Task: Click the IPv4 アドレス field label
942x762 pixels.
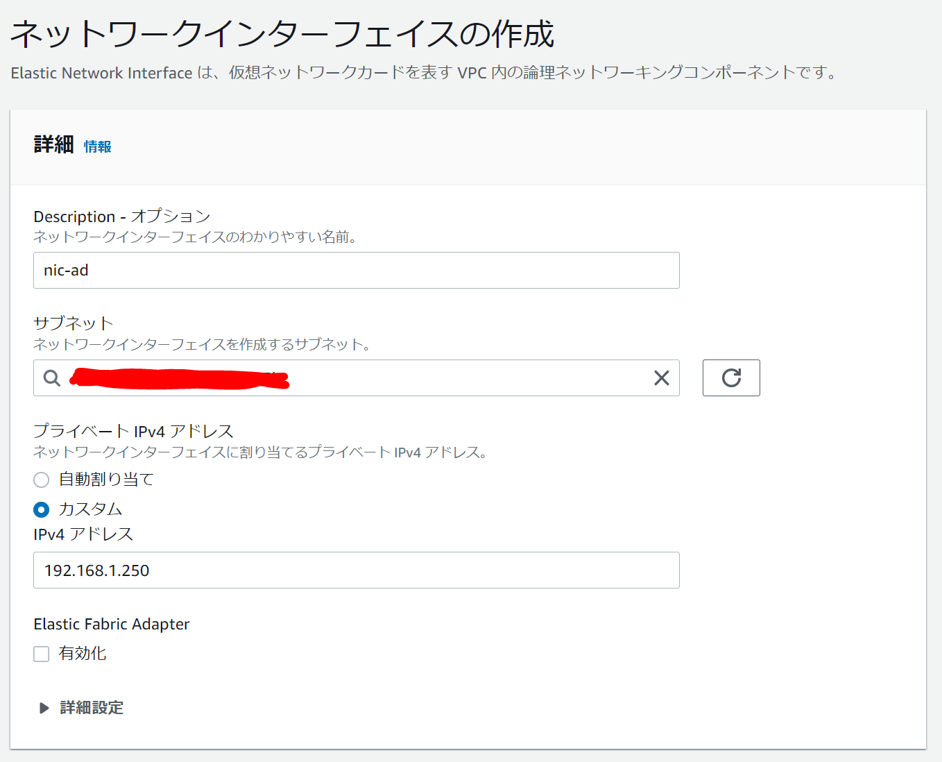Action: [x=83, y=534]
